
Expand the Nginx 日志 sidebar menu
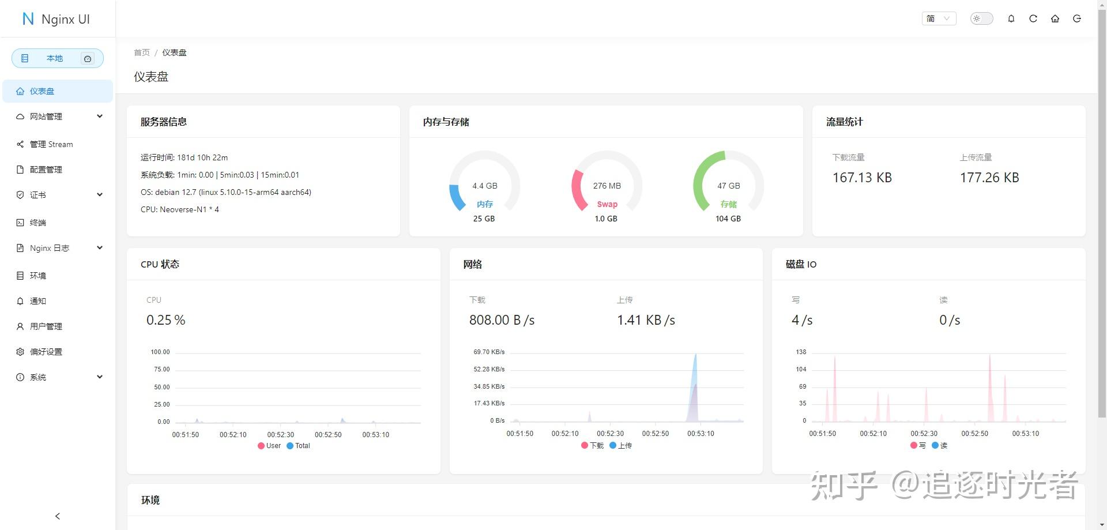click(48, 248)
